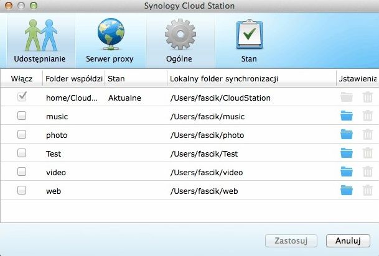Viewport: 379px width, 256px height.
Task: Enable sync for the web folder
Action: click(22, 190)
